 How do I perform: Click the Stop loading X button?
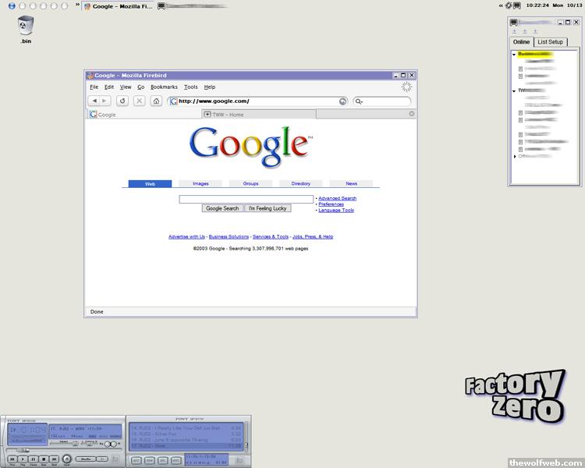coord(140,101)
